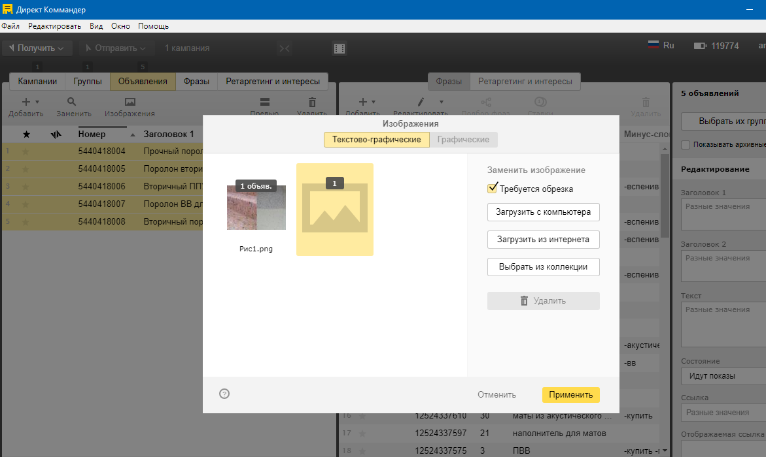Click the Изображения picture icon in toolbar
This screenshot has width=766, height=457.
[130, 102]
